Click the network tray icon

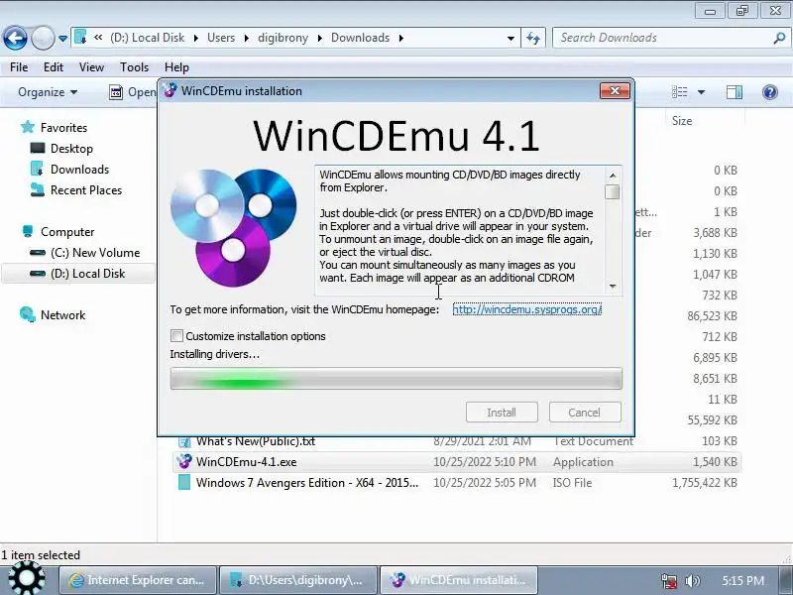669,580
